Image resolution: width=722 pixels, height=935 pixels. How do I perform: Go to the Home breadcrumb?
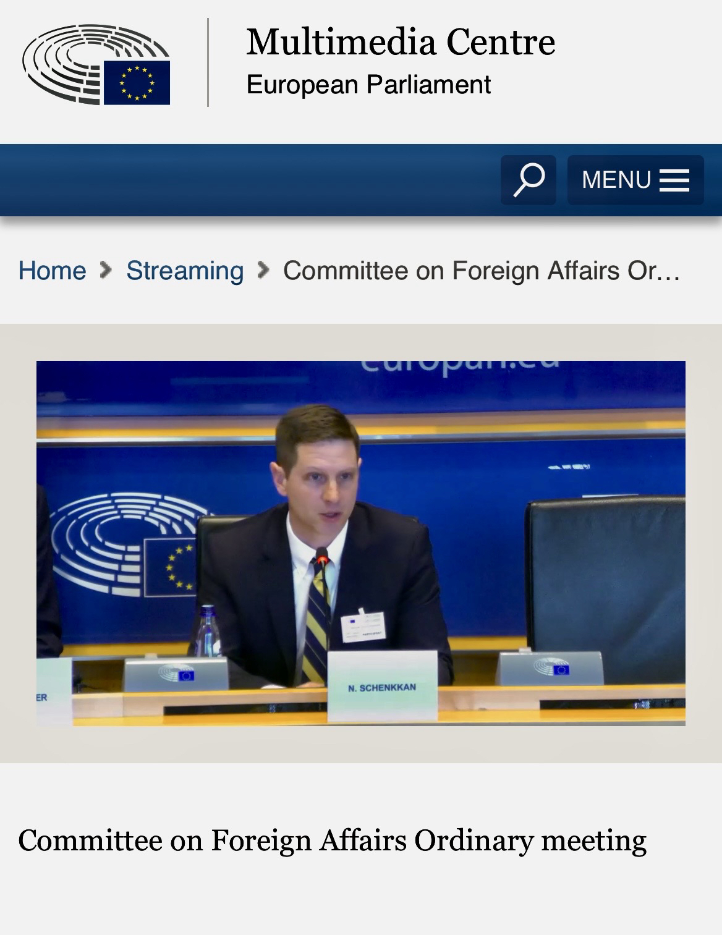pyautogui.click(x=52, y=271)
